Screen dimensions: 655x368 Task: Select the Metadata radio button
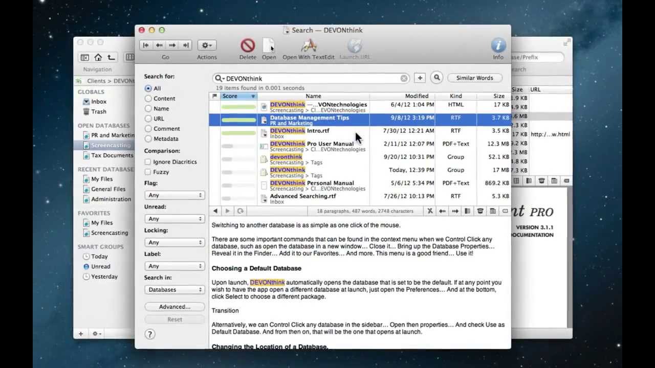(148, 139)
